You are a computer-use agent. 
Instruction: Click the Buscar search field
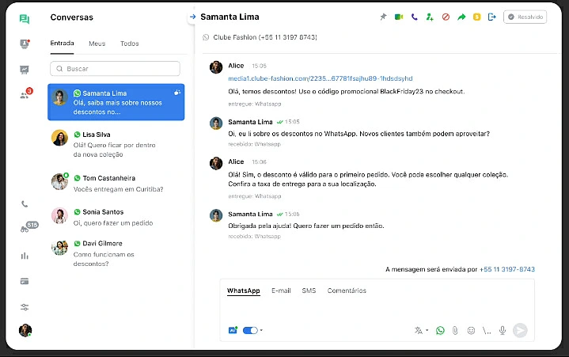[x=115, y=69]
